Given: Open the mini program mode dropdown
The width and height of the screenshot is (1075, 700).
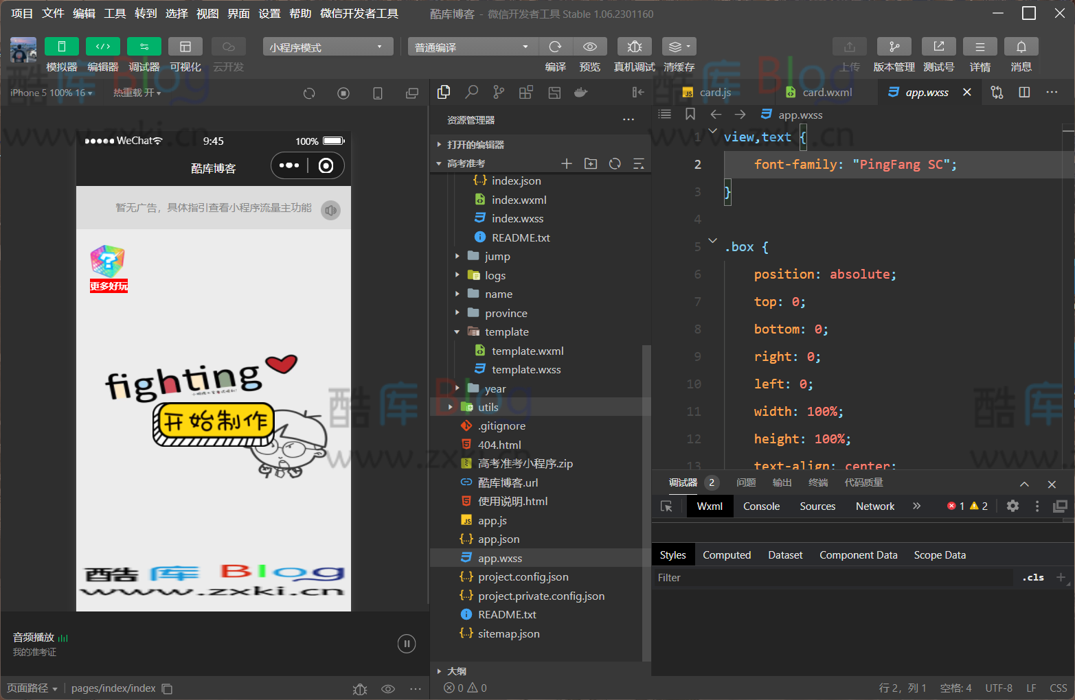Looking at the screenshot, I should 327,47.
